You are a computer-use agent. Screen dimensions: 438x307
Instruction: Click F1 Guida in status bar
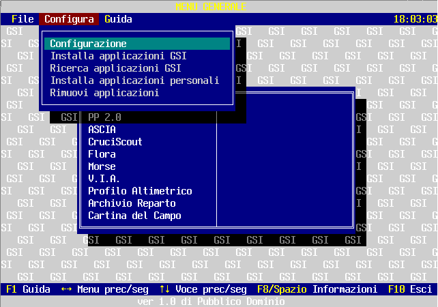pos(28,289)
